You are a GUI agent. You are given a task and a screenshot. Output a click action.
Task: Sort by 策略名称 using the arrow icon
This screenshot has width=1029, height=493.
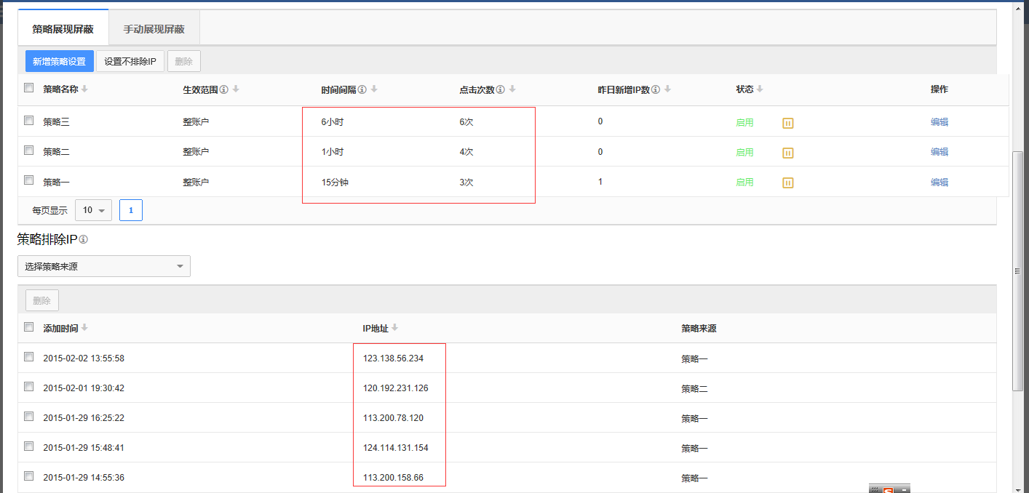coord(84,89)
